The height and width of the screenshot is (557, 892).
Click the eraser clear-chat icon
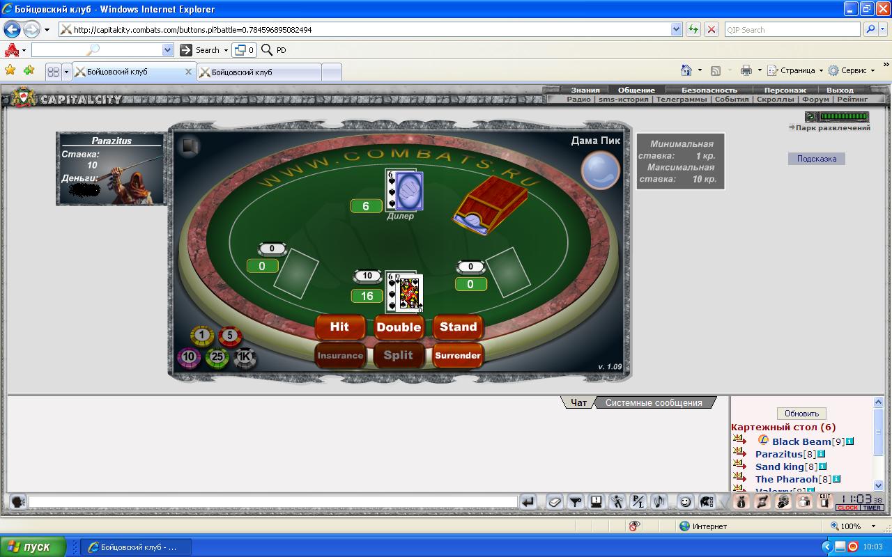tap(555, 501)
